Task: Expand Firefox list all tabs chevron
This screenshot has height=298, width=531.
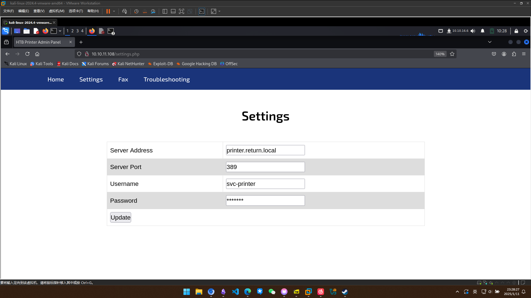Action: point(490,42)
